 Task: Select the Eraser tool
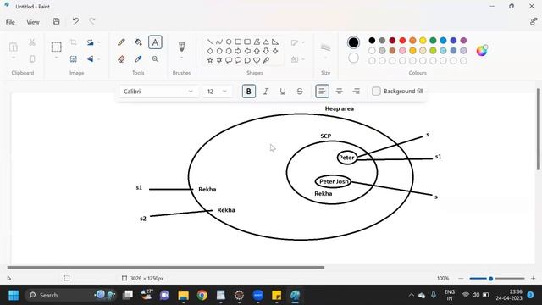point(121,59)
